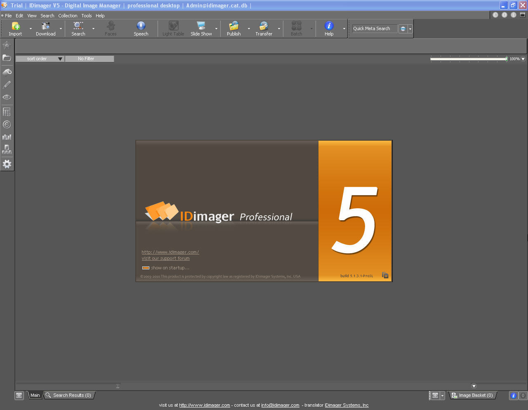Open the Light Table
Viewport: 528px width, 410px height.
173,28
